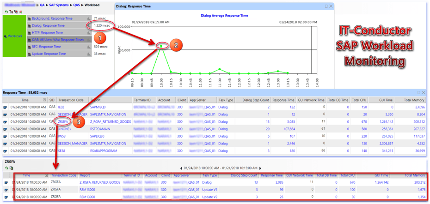Open the chart icon beside RFC: Response Time
Viewport: 430px width, 204px height.
pos(88,47)
